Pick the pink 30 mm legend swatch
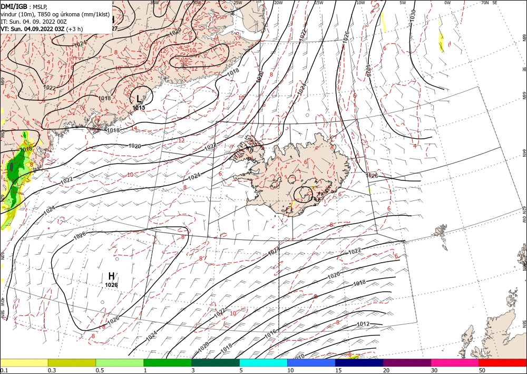 click(455, 362)
